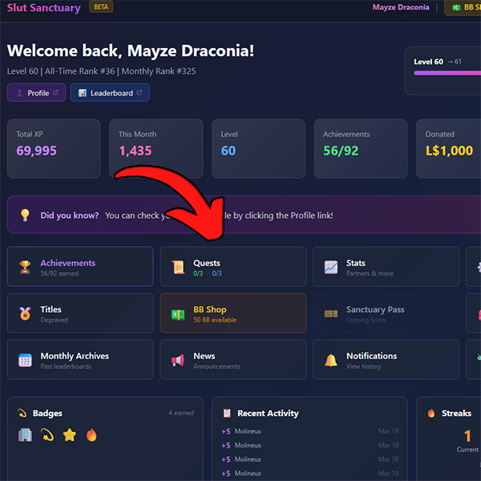Open the Achievements trophy icon
The width and height of the screenshot is (481, 481).
pyautogui.click(x=25, y=267)
